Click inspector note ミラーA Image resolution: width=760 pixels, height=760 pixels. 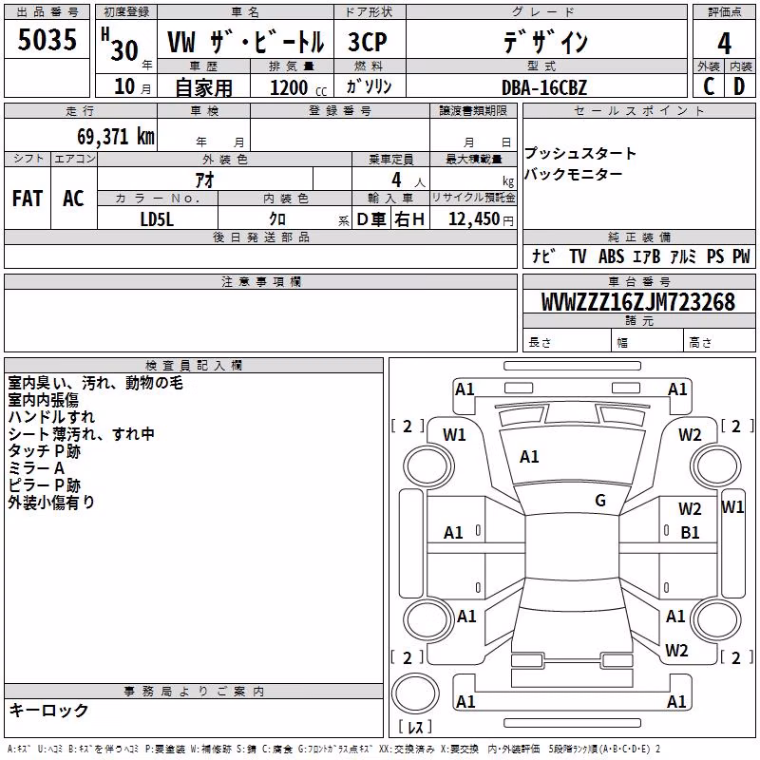point(36,468)
